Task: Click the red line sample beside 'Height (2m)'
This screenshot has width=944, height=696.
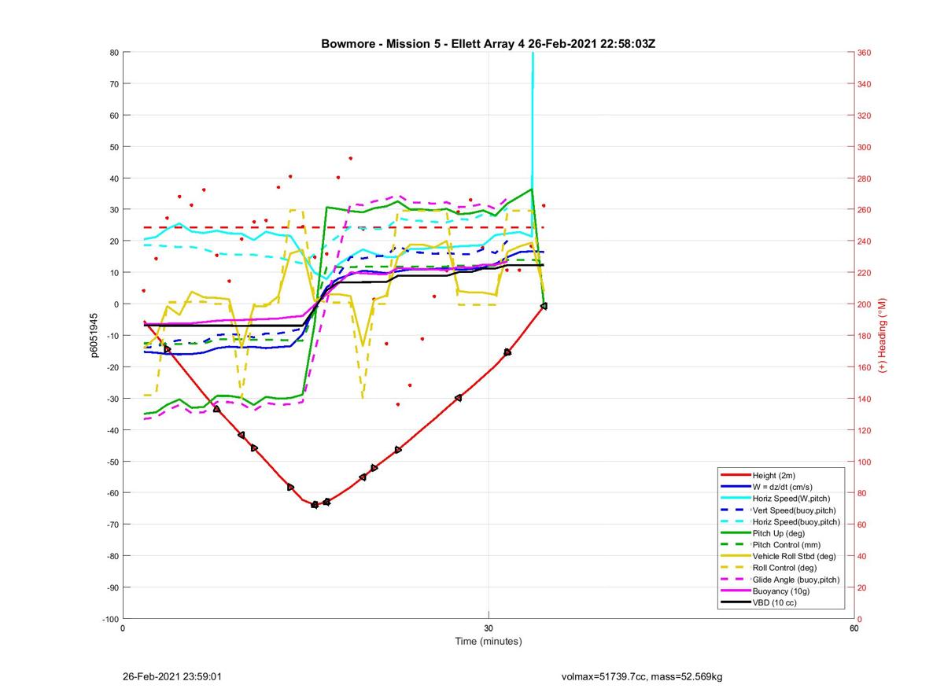Action: click(735, 475)
